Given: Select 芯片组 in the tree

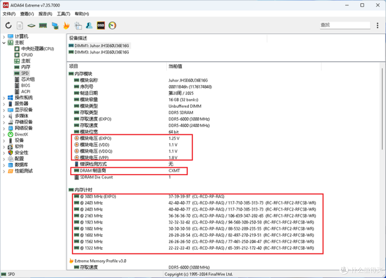Looking at the screenshot, I should [24, 79].
